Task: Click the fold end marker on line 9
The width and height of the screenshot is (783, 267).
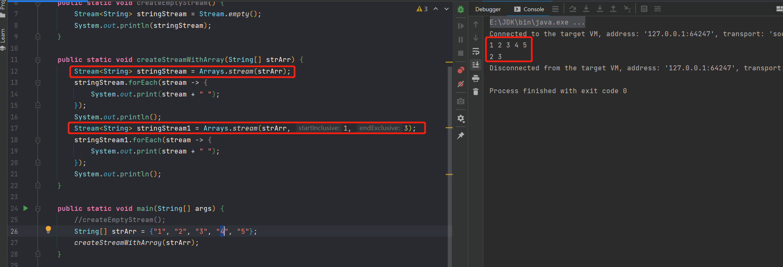Action: [38, 37]
